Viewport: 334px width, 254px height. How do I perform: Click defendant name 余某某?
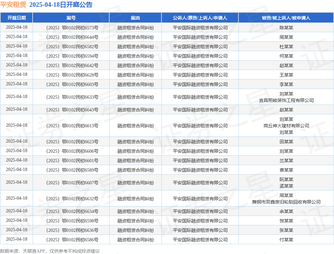(286, 211)
